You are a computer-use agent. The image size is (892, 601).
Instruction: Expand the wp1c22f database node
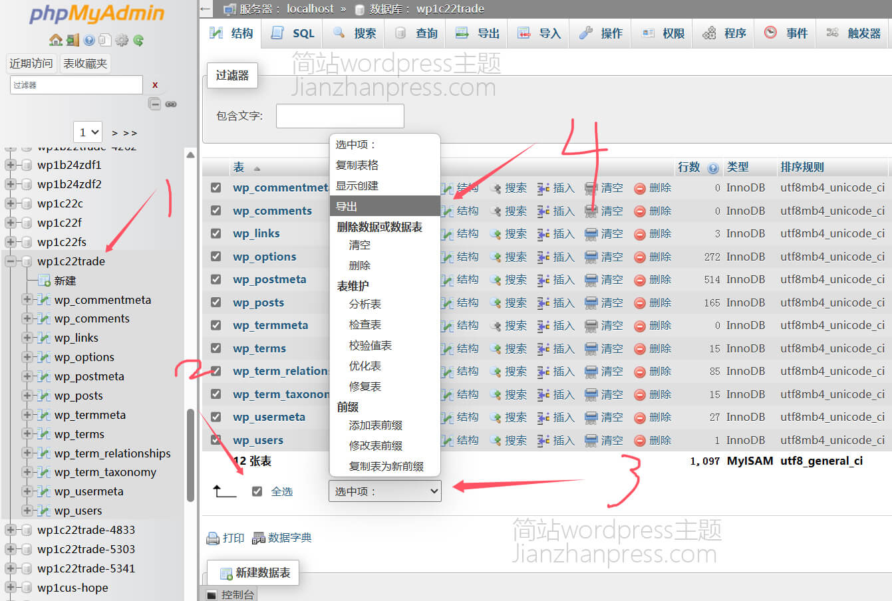pos(11,223)
